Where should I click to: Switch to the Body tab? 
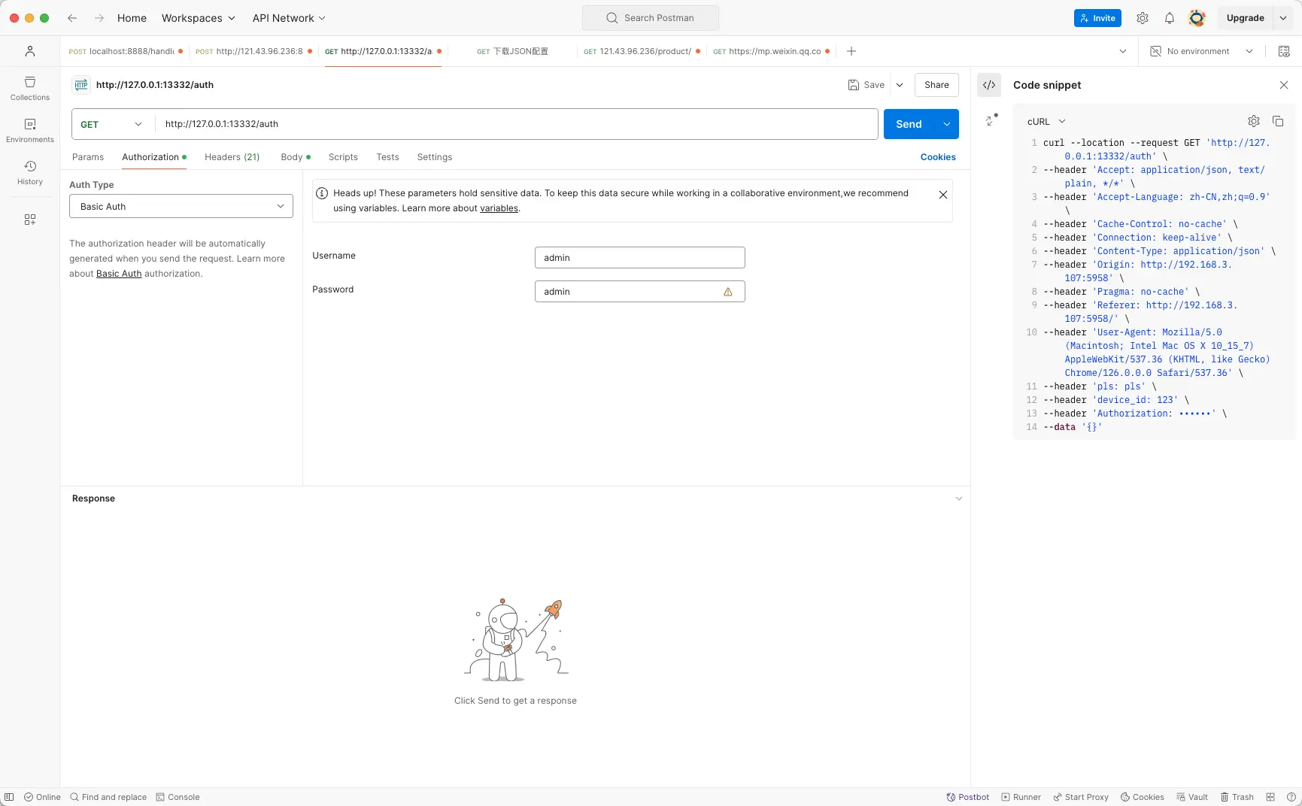coord(296,157)
